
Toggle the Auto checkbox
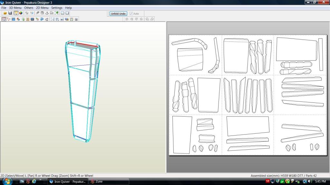pos(134,13)
